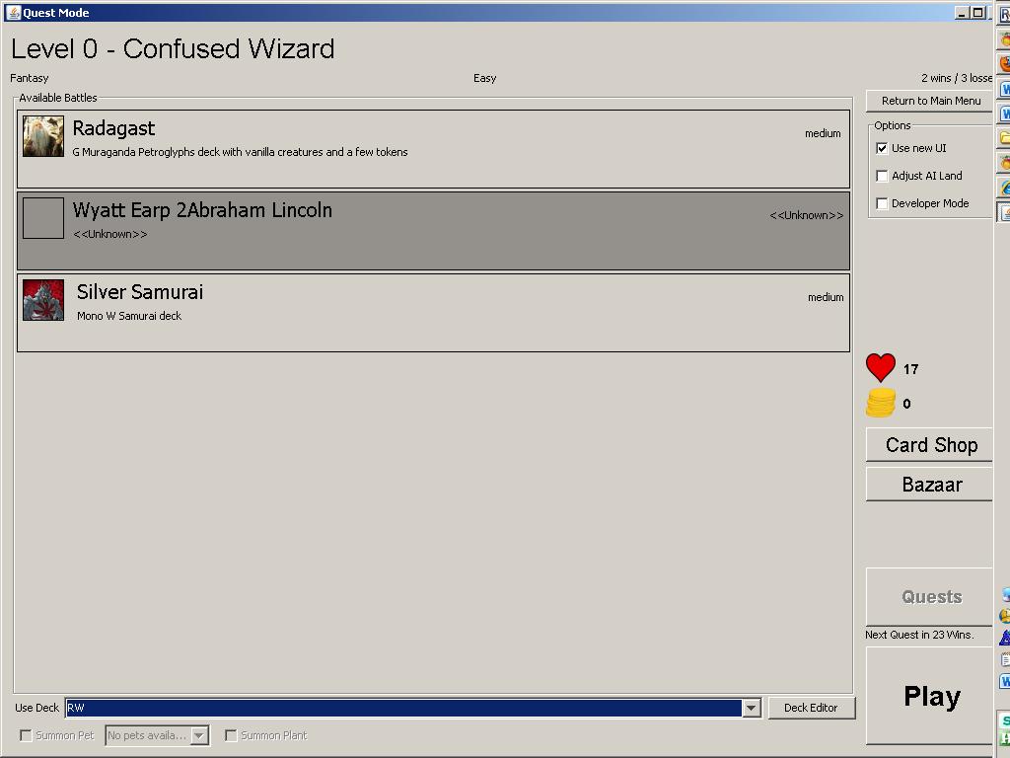
Task: Launch the Deck Editor
Action: [811, 708]
